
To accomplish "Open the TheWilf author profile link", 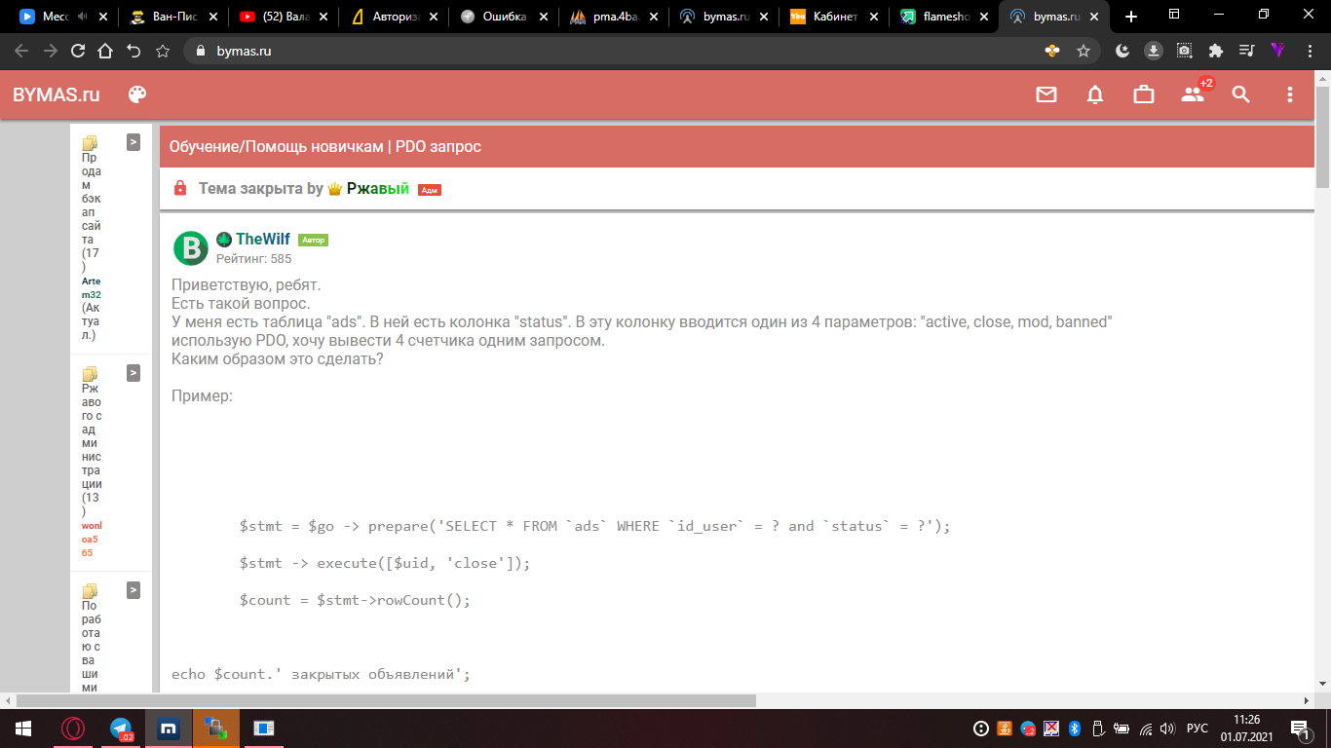I will pos(262,240).
